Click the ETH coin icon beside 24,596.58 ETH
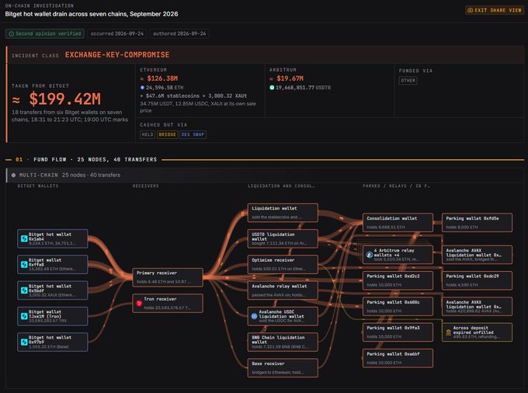Viewport: 528px width, 393px height. [142, 88]
